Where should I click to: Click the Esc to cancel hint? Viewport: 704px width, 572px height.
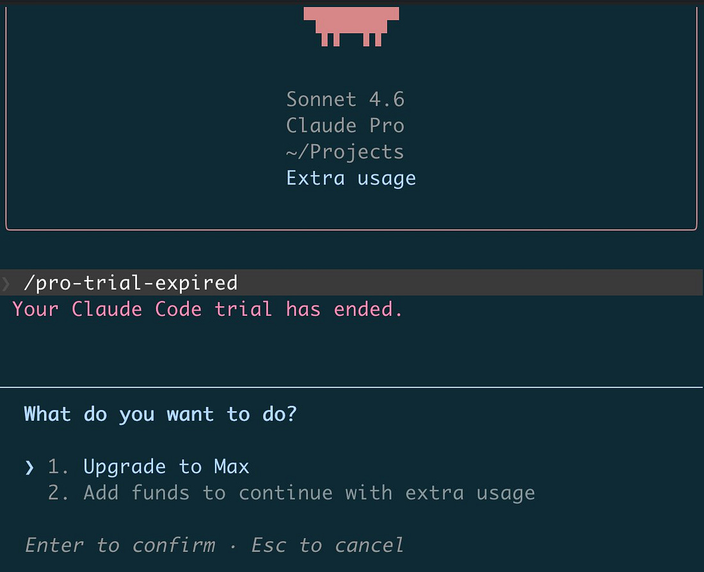[x=327, y=546]
